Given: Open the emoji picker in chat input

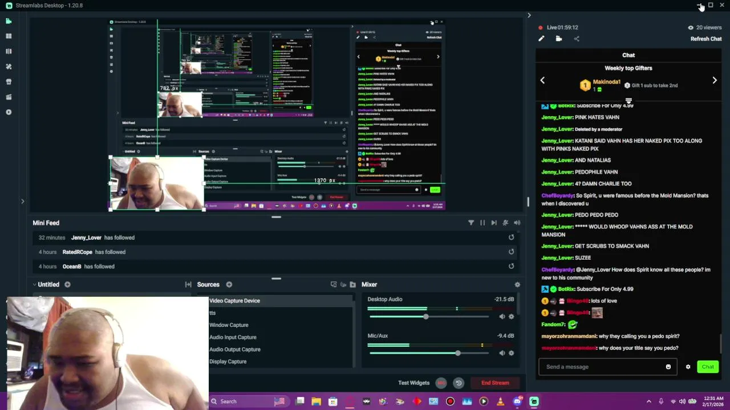Looking at the screenshot, I should pos(668,367).
